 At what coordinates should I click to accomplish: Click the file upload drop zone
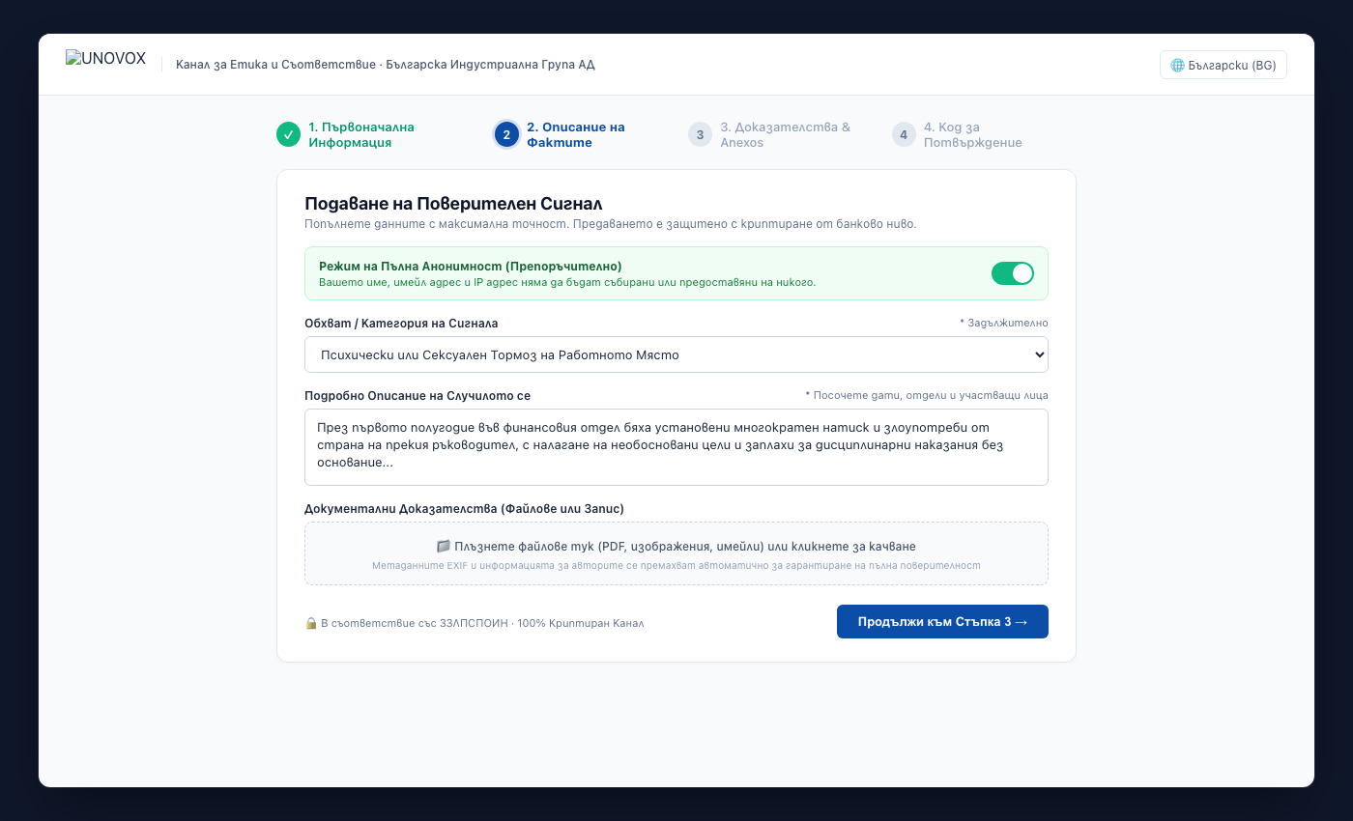676,553
